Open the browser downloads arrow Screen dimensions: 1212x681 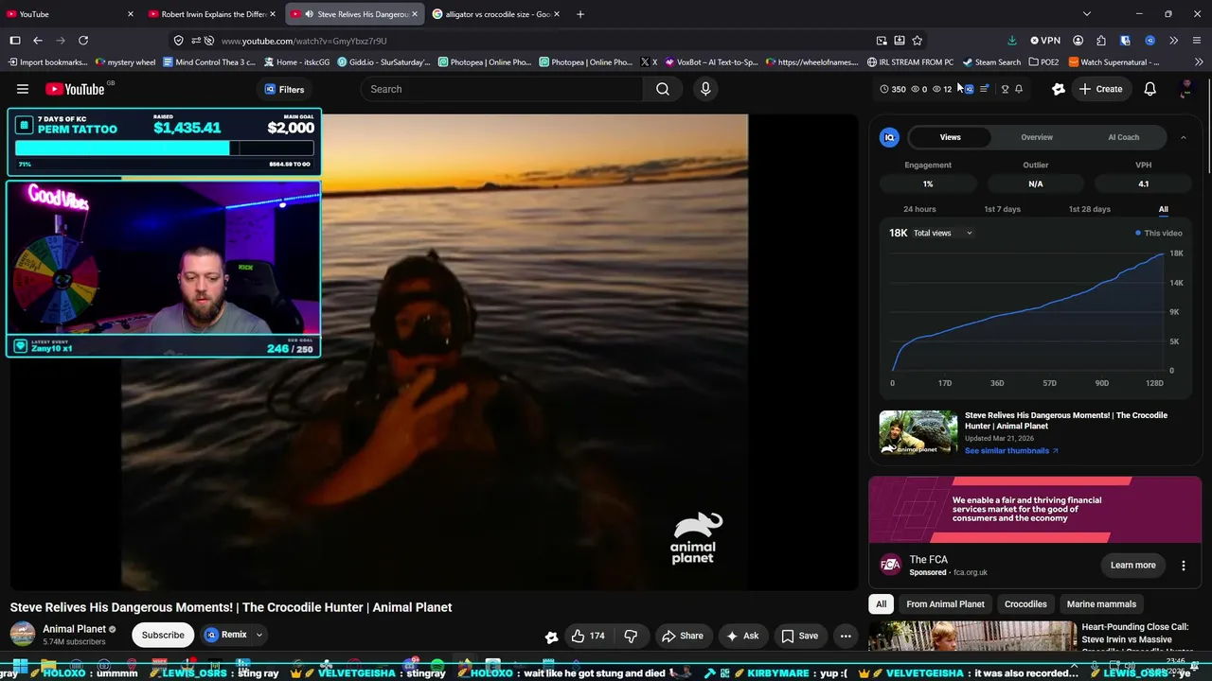click(x=1012, y=41)
